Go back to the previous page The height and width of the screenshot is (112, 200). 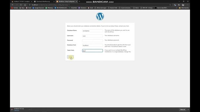pos(12,5)
